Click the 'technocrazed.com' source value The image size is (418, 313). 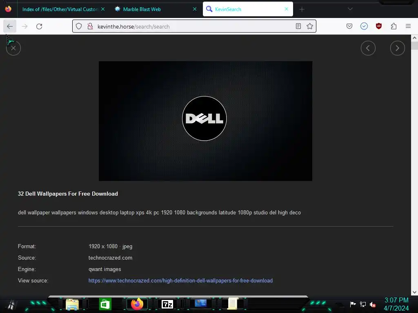pos(110,258)
